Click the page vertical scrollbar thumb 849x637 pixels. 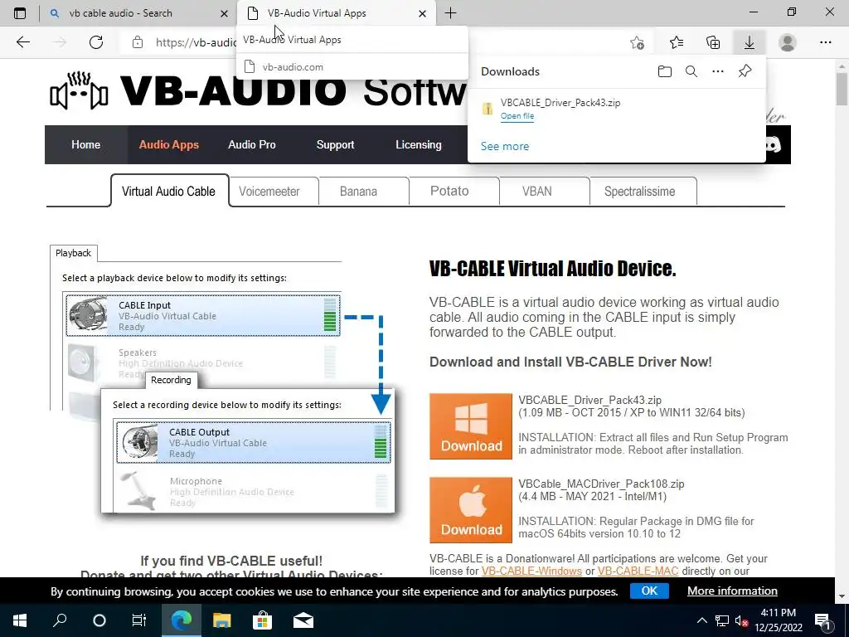(x=842, y=90)
